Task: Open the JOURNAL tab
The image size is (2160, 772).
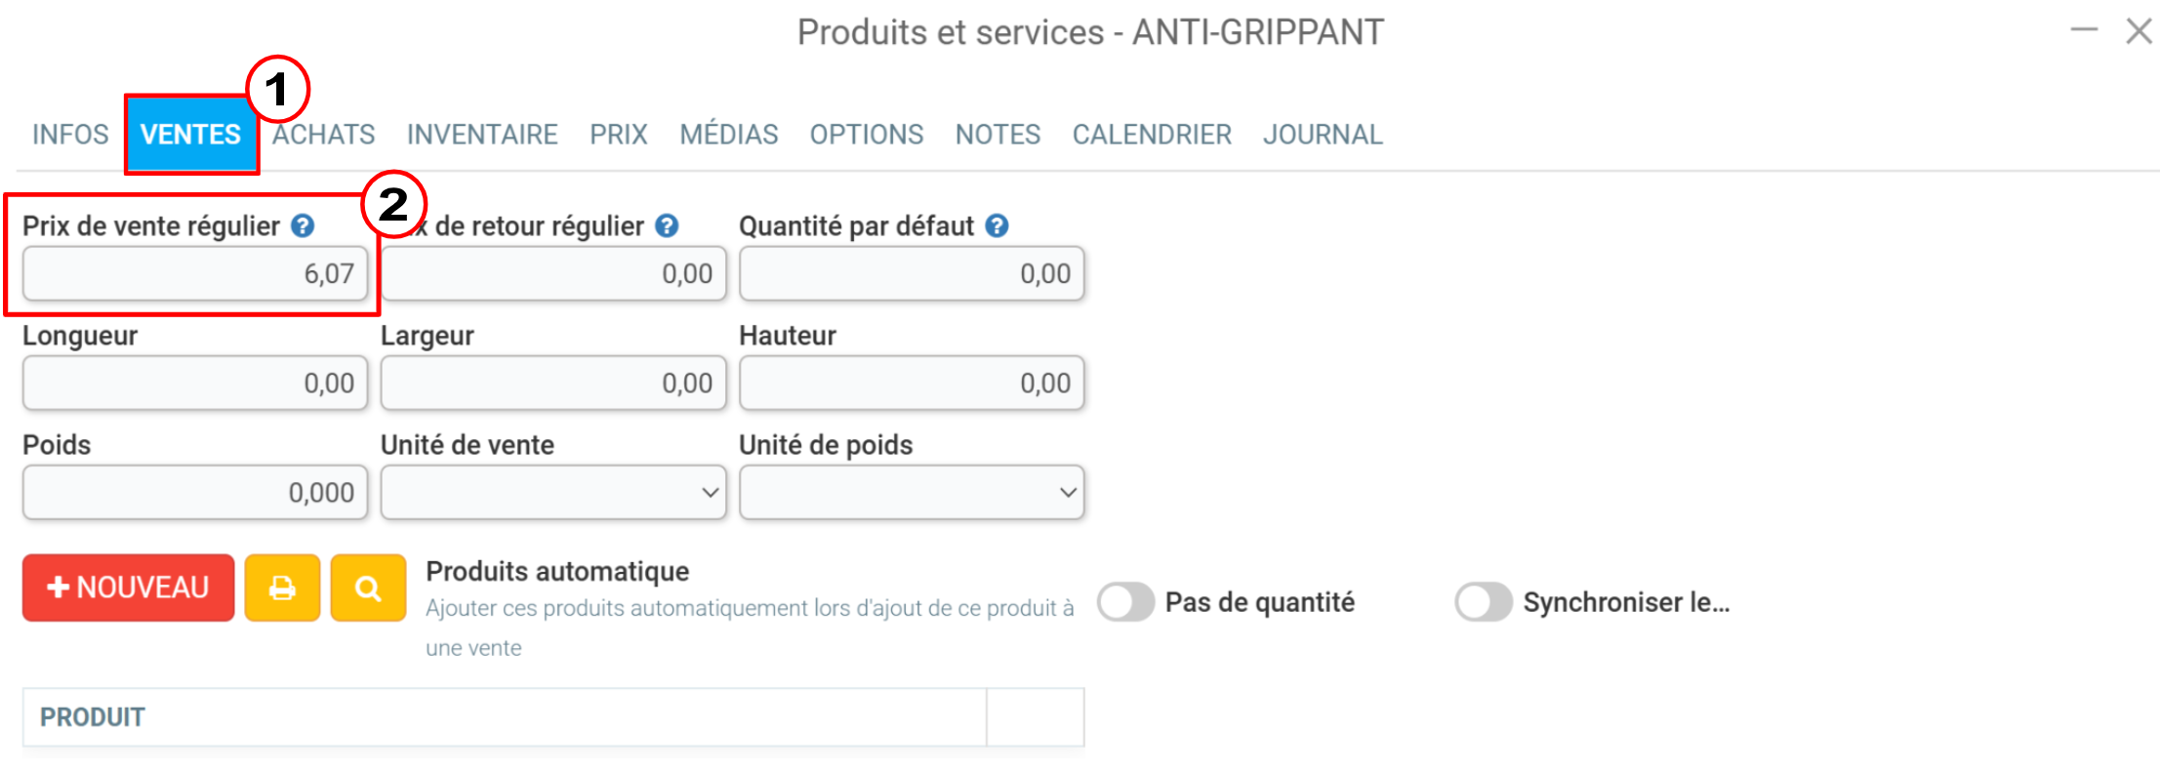Action: tap(1323, 135)
